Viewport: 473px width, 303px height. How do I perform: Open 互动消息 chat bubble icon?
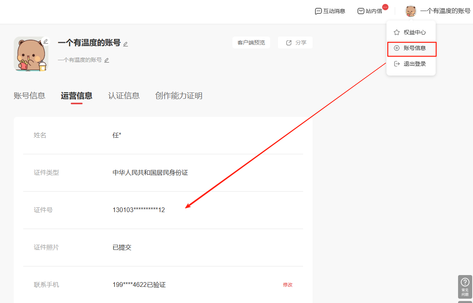pyautogui.click(x=318, y=11)
